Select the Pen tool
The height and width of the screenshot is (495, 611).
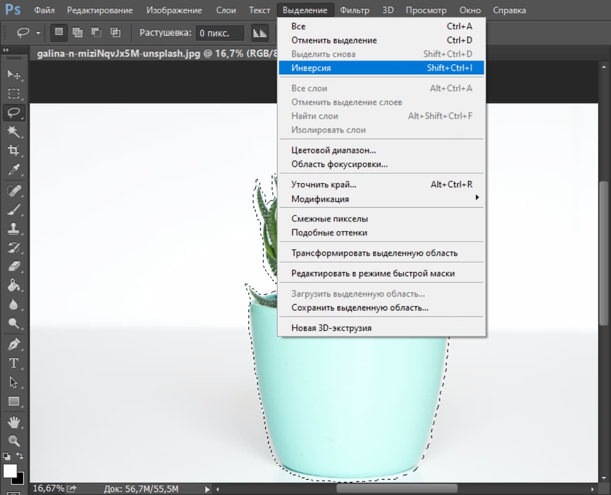[x=14, y=344]
